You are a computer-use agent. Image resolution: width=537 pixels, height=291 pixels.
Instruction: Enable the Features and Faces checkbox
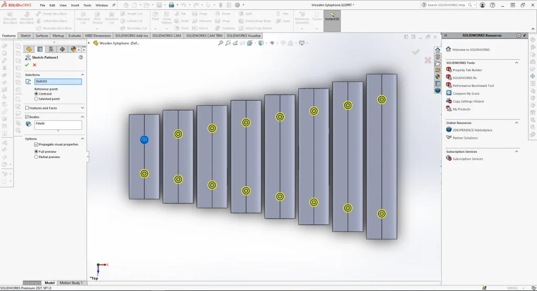pyautogui.click(x=27, y=108)
